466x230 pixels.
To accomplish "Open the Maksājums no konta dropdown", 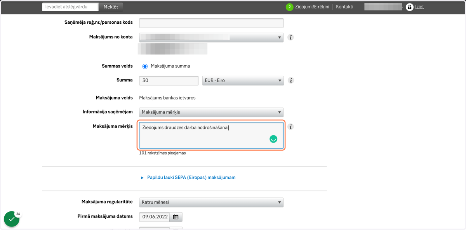I will point(211,37).
